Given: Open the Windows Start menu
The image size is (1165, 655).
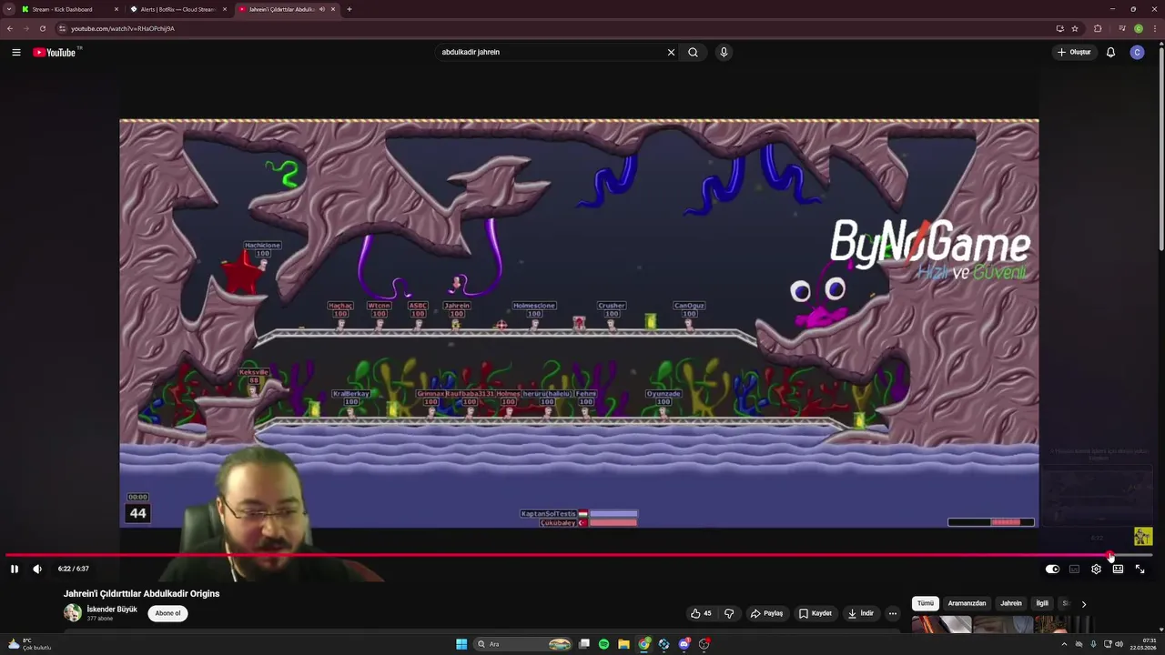Looking at the screenshot, I should [461, 644].
